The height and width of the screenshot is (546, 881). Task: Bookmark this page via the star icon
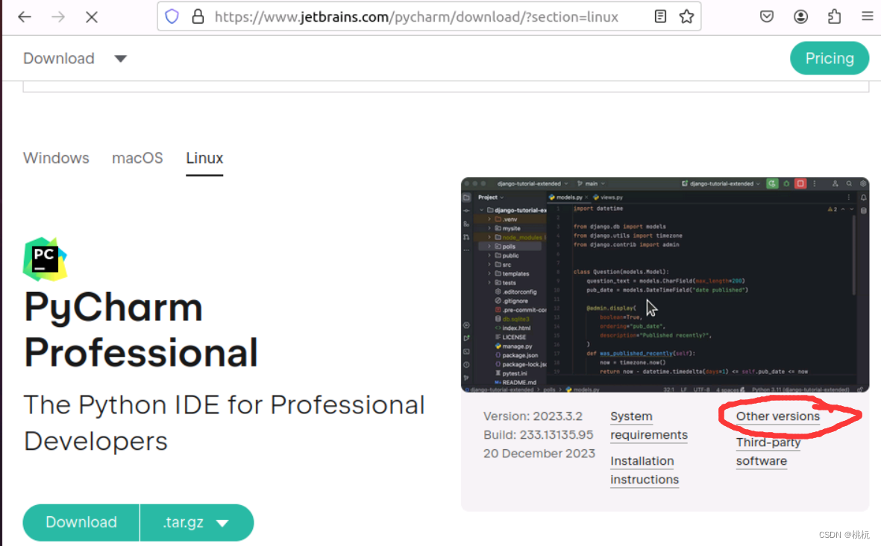point(686,16)
